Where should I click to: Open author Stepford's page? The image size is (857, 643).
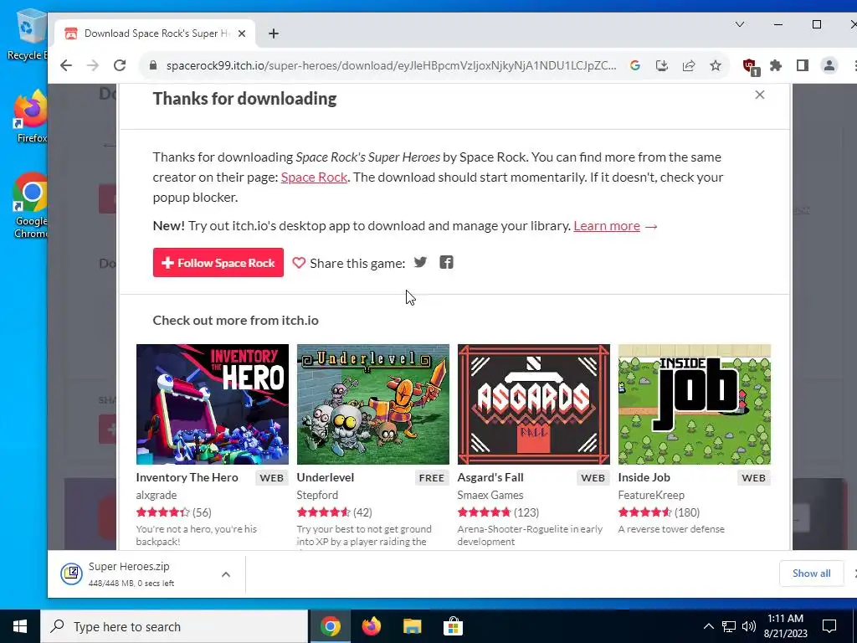pos(317,495)
